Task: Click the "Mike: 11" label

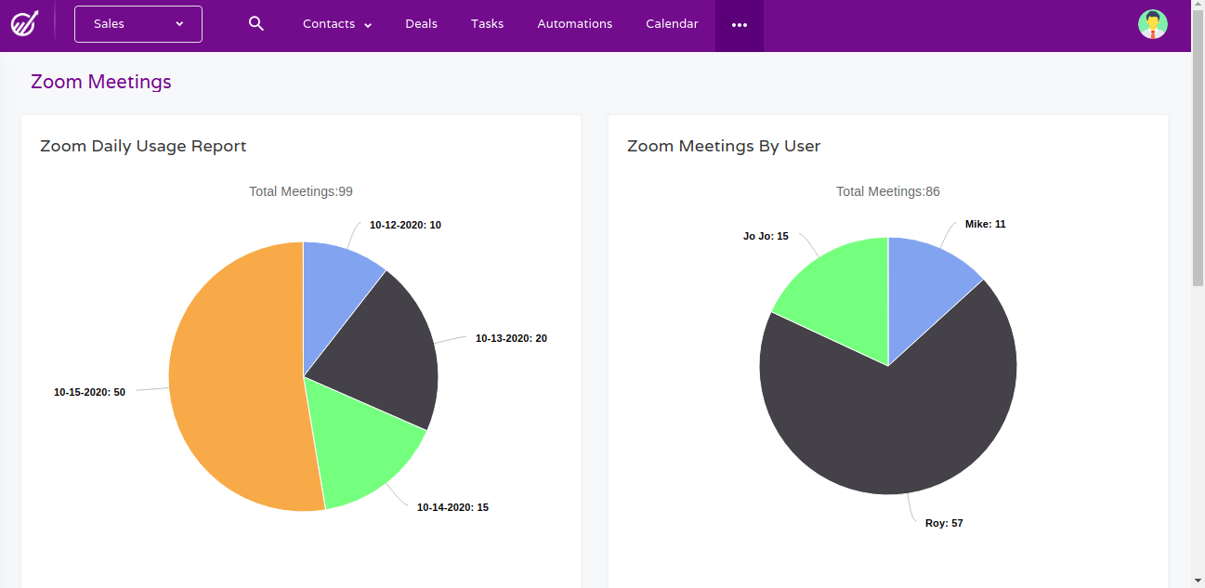Action: tap(986, 224)
